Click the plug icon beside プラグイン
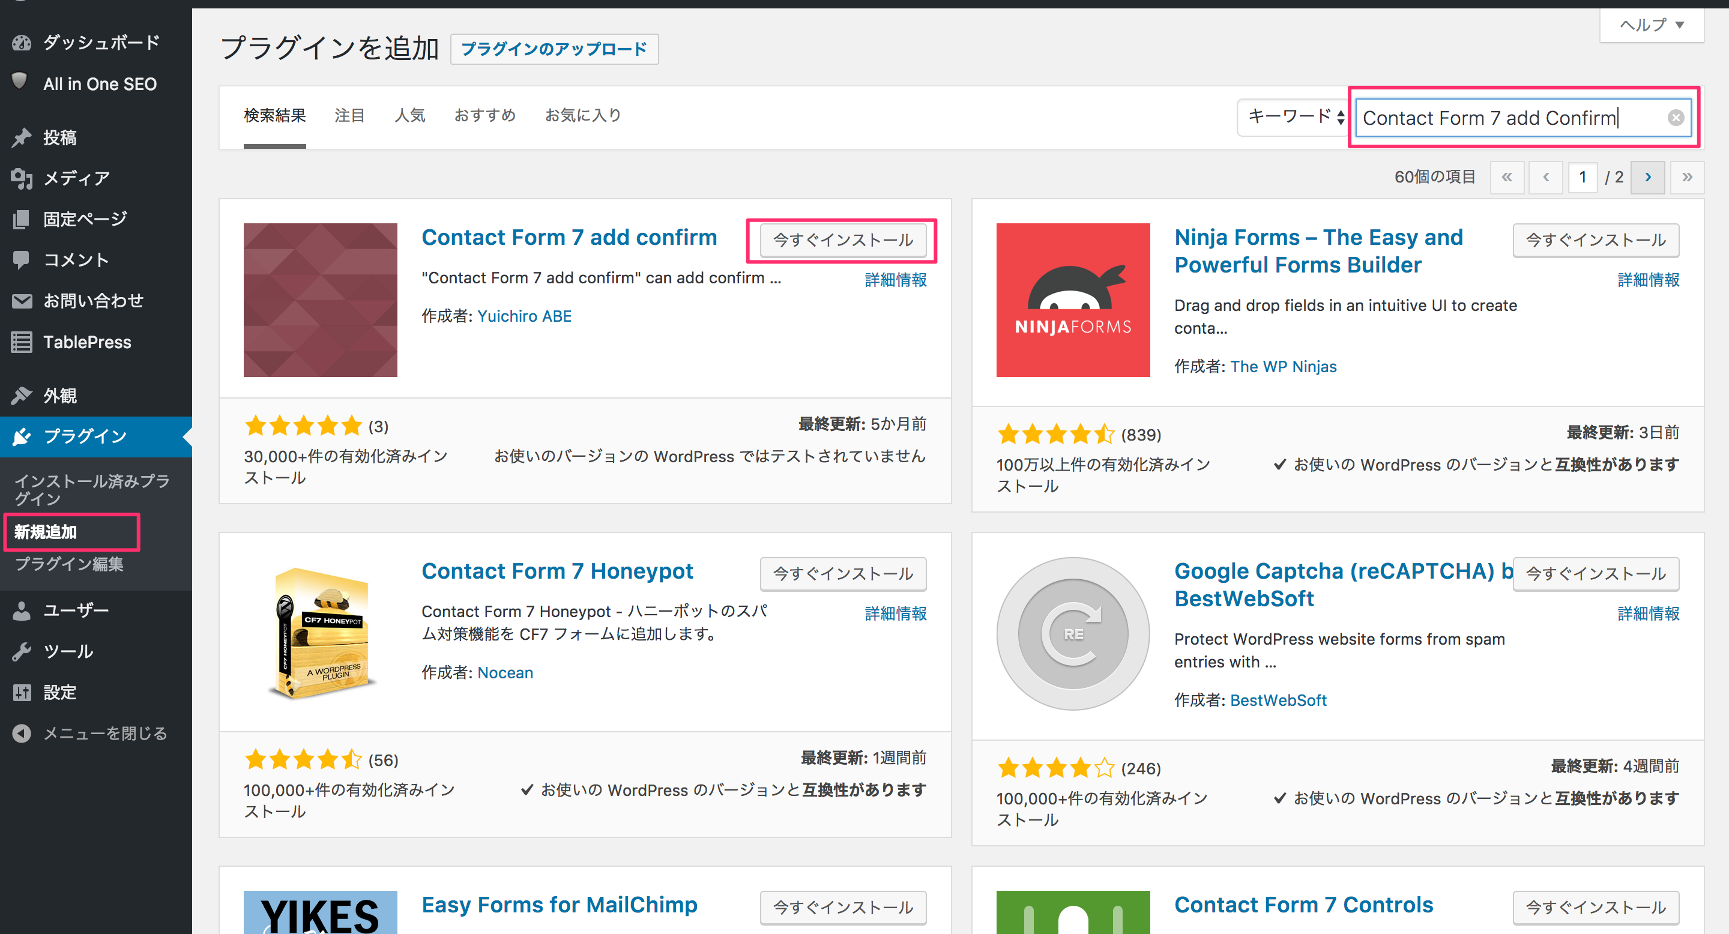Image resolution: width=1729 pixels, height=934 pixels. pyautogui.click(x=22, y=437)
